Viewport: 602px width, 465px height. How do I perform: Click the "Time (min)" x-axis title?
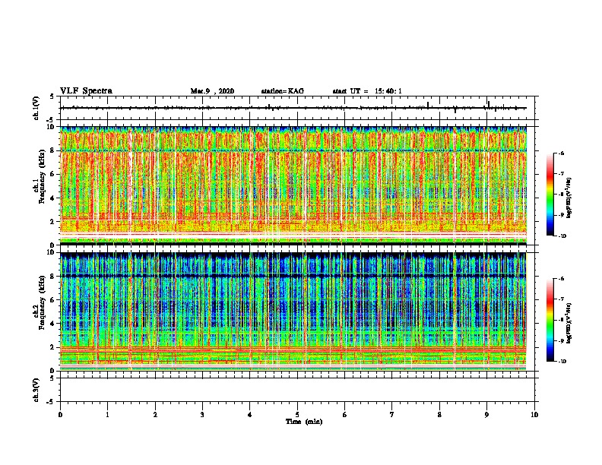click(304, 422)
